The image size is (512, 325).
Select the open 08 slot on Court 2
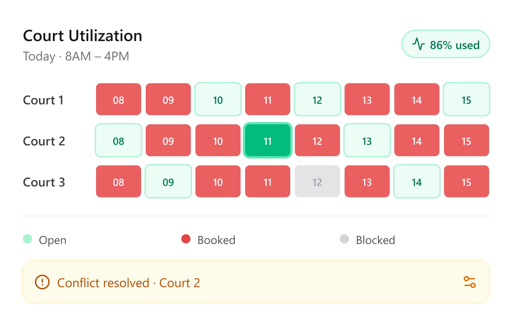coord(119,140)
